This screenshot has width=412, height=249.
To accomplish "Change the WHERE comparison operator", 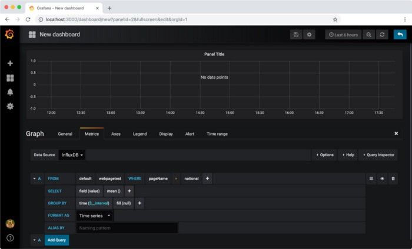I will pos(176,179).
